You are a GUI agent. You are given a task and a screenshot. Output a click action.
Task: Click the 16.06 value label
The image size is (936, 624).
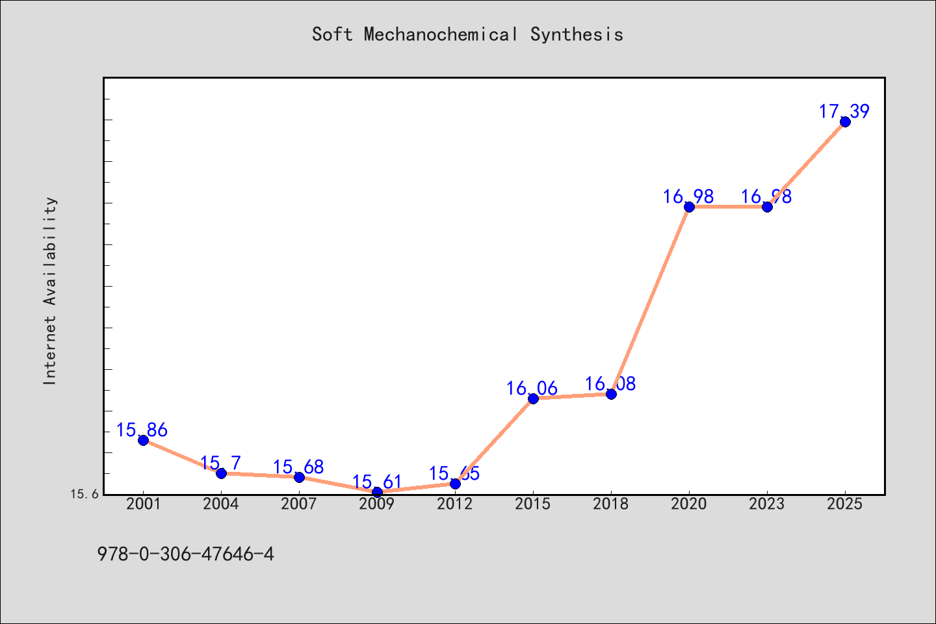click(532, 389)
